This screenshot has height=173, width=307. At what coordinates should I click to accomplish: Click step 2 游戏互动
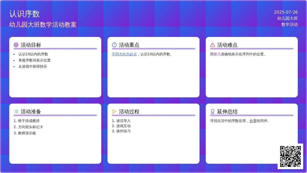tap(123, 126)
